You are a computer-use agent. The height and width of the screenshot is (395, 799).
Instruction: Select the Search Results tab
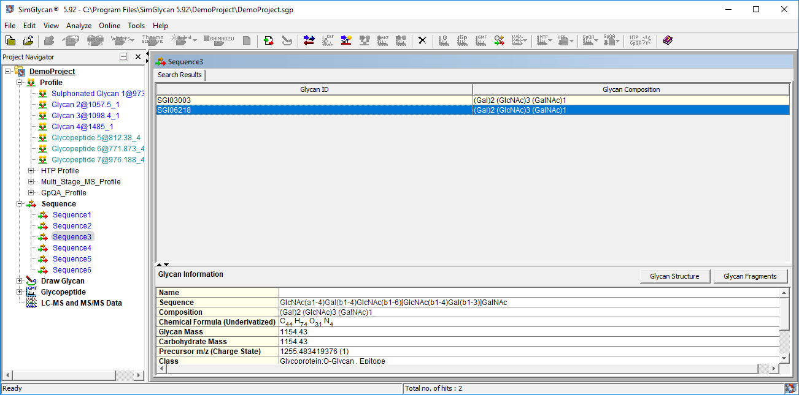pyautogui.click(x=180, y=75)
